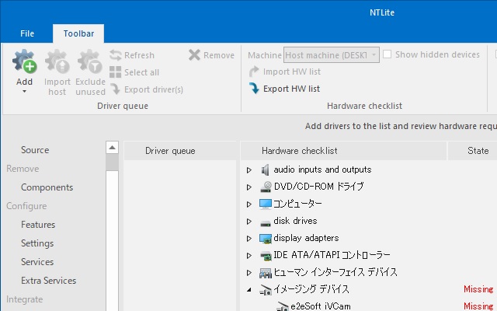This screenshot has width=497, height=311.
Task: Click the DVD/CD-ROM drive icon
Action: pyautogui.click(x=266, y=187)
